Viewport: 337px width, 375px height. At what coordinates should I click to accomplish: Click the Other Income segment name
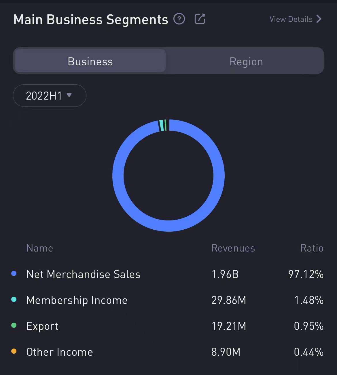[60, 352]
